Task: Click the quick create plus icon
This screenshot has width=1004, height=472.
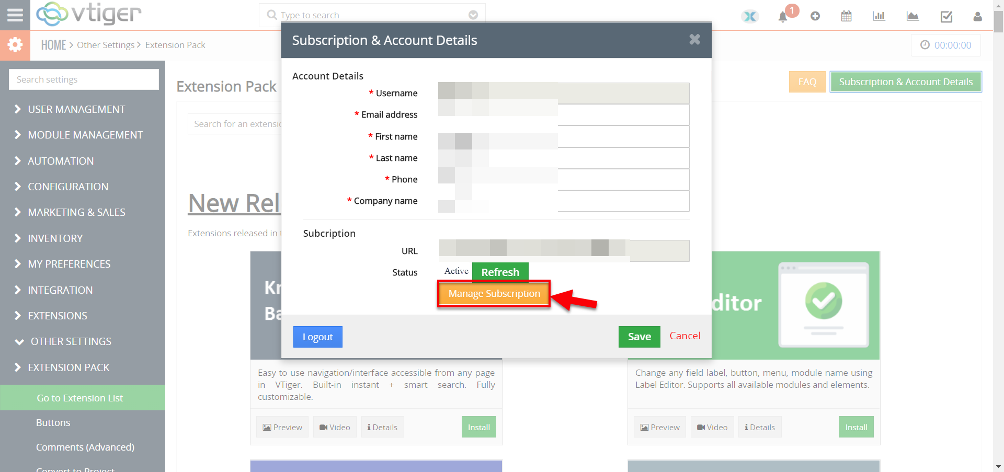Action: 815,16
